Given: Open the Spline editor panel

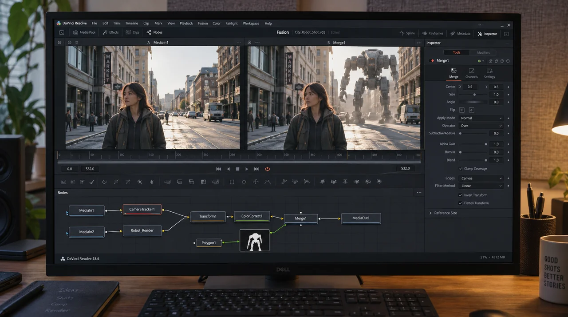Looking at the screenshot, I should 407,33.
